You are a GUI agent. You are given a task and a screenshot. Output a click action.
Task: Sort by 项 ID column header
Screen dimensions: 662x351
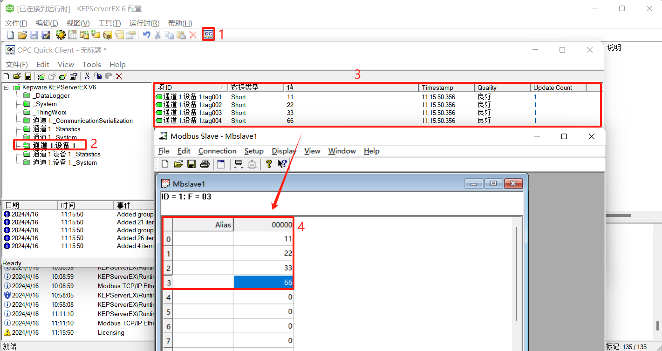[x=191, y=88]
